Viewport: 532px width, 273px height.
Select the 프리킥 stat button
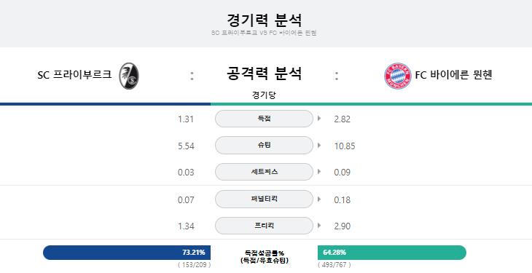[x=264, y=226]
